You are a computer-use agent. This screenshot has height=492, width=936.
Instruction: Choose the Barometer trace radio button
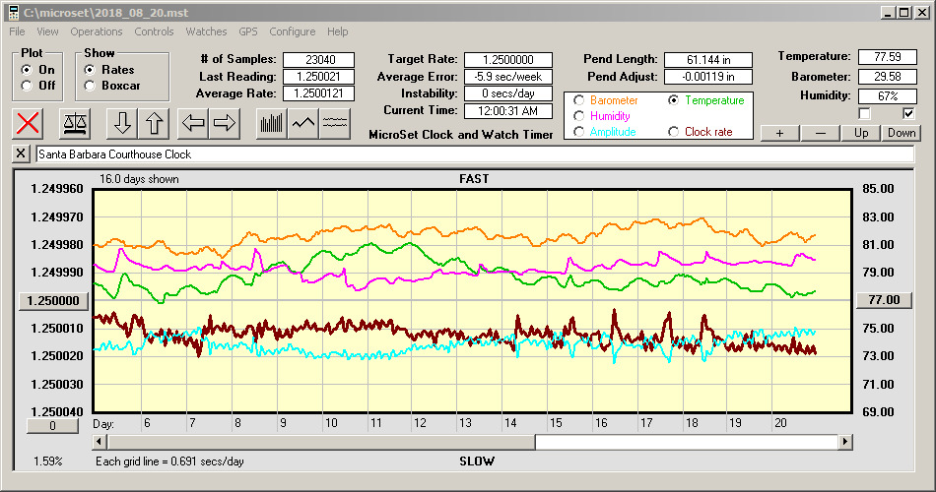tap(578, 100)
